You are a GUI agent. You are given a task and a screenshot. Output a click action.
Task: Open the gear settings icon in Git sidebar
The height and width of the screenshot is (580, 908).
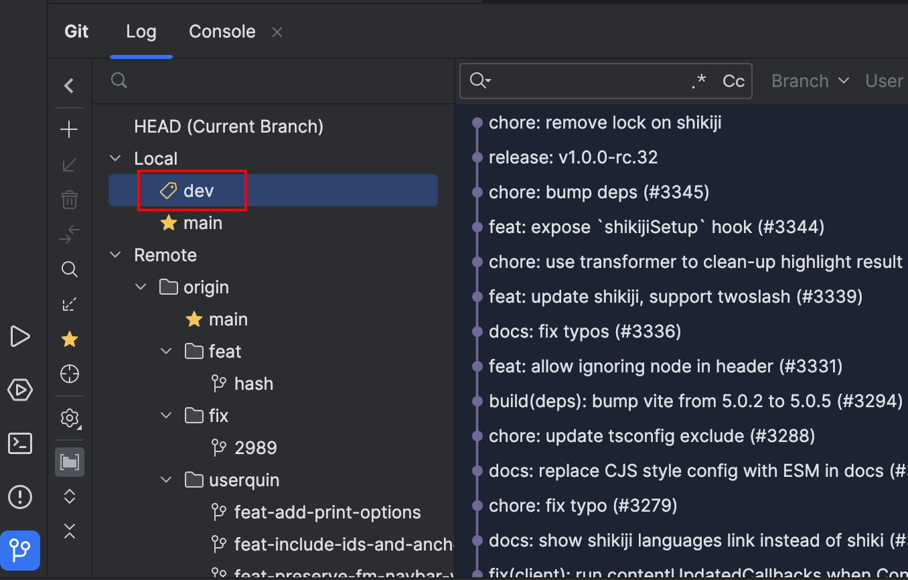(x=69, y=419)
